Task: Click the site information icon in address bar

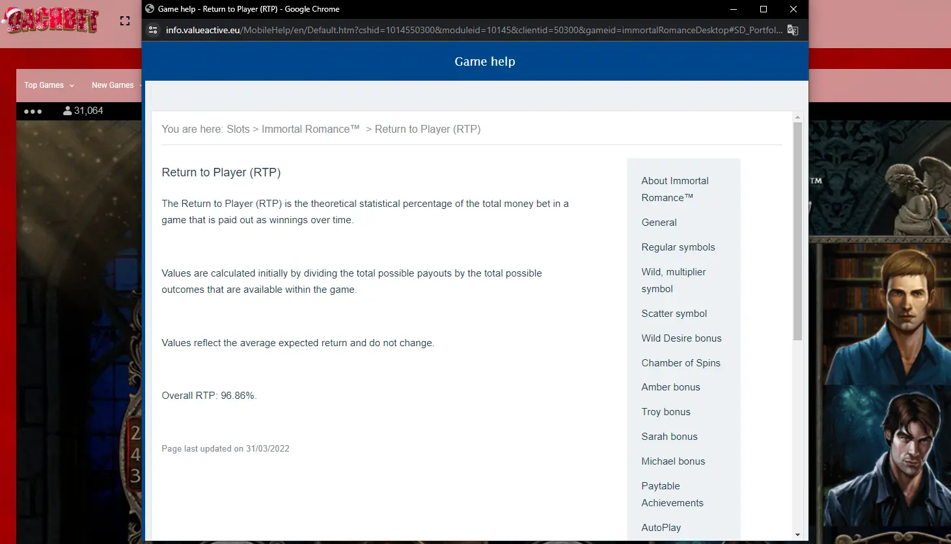Action: pyautogui.click(x=153, y=30)
